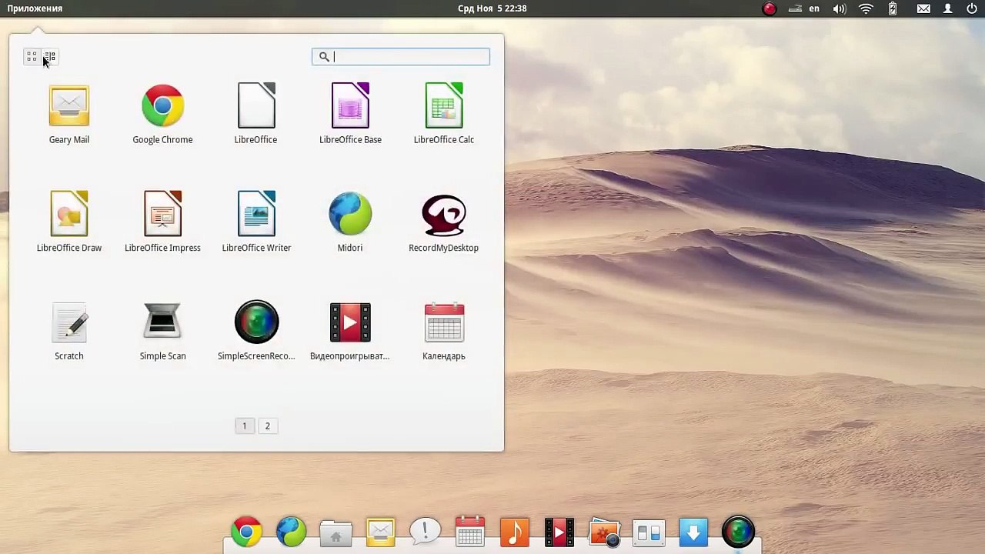Open Google Chrome in the app grid
The width and height of the screenshot is (985, 554).
162,114
